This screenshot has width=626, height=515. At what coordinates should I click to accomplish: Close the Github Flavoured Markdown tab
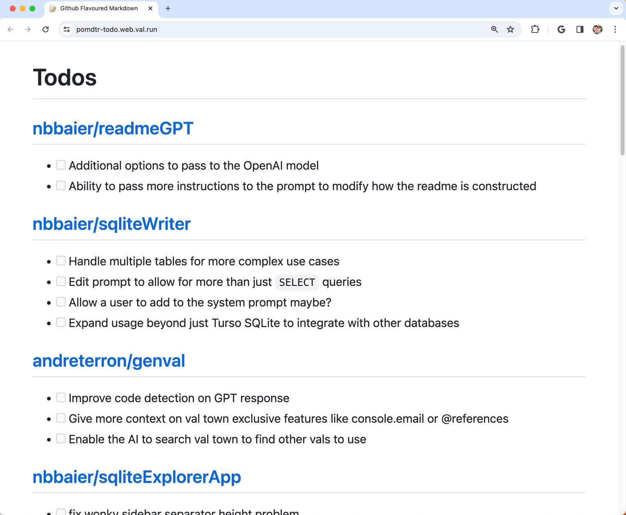point(150,8)
